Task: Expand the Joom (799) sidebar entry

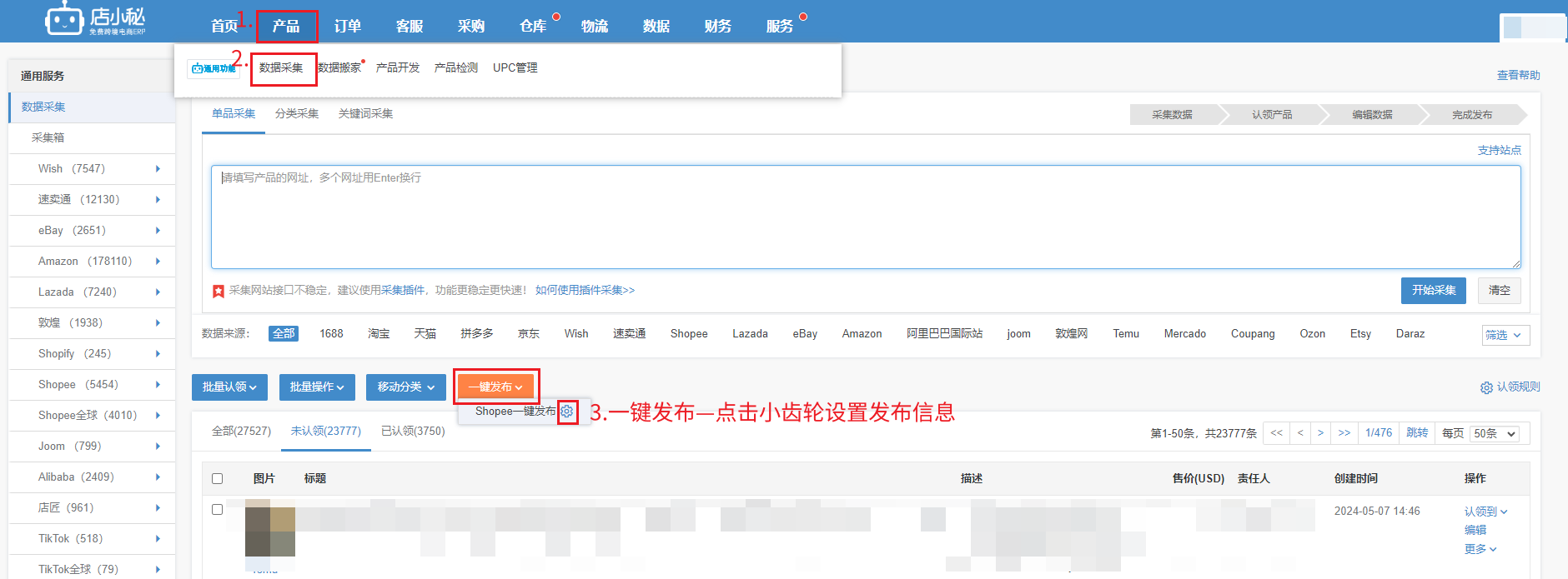Action: [x=158, y=447]
